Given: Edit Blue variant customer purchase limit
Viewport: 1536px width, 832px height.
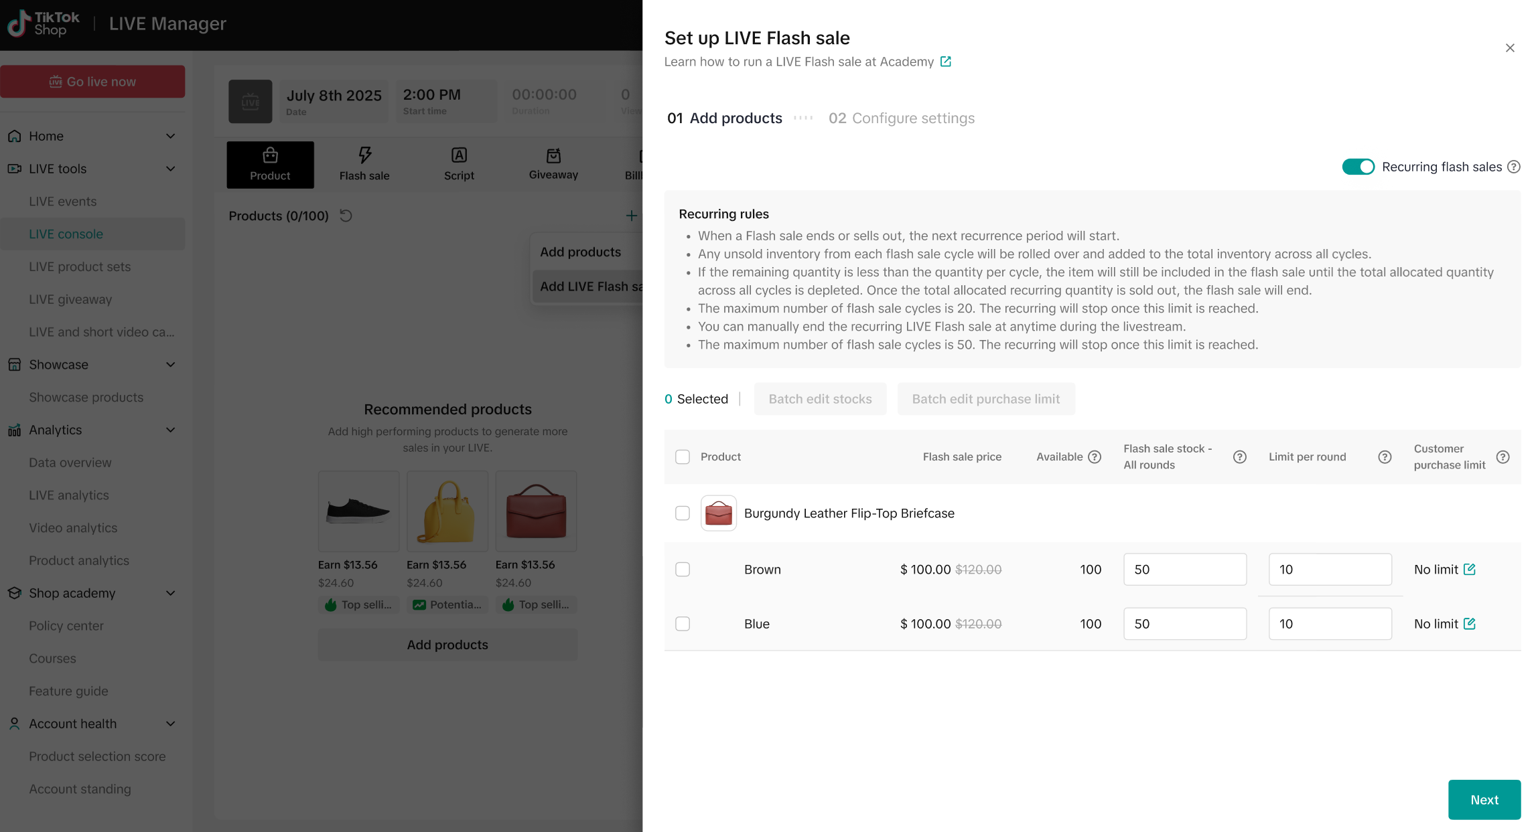Looking at the screenshot, I should coord(1469,623).
